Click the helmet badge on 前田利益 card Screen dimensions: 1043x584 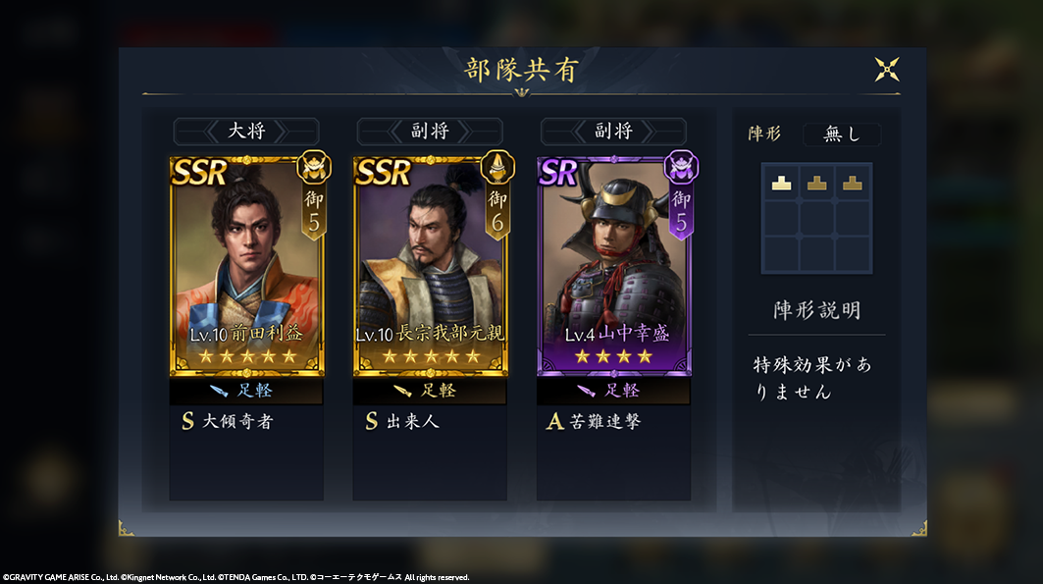pos(314,167)
